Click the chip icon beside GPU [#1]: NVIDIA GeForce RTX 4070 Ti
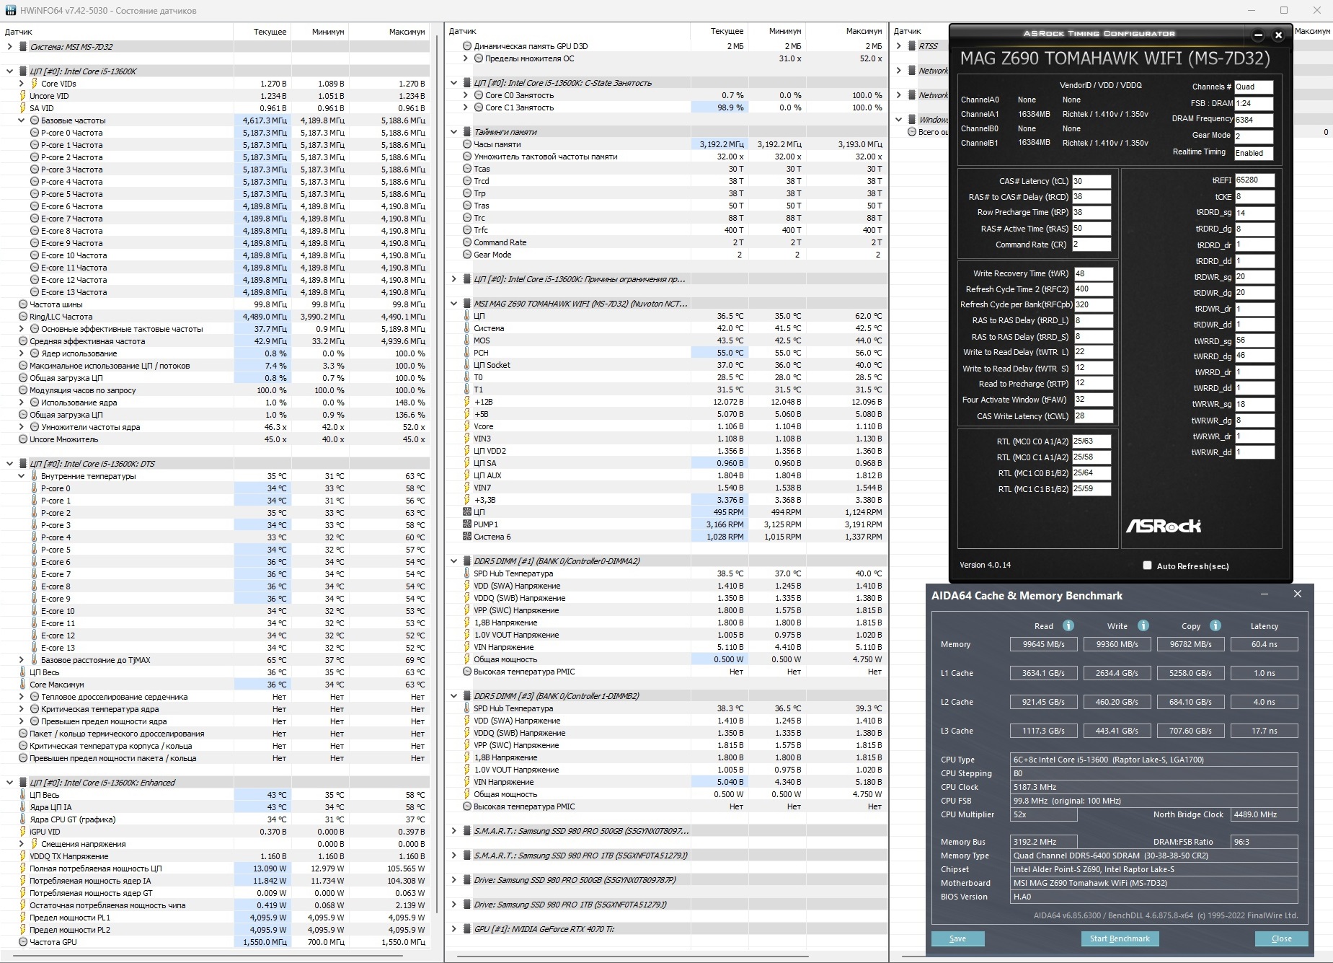Image resolution: width=1333 pixels, height=963 pixels. (467, 929)
